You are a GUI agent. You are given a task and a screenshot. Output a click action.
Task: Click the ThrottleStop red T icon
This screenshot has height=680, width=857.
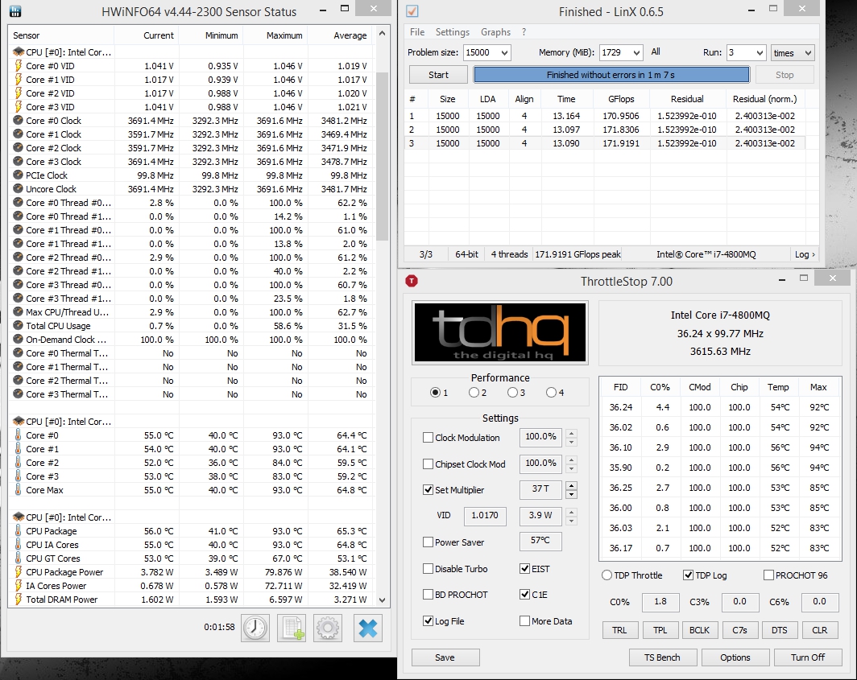[x=412, y=281]
